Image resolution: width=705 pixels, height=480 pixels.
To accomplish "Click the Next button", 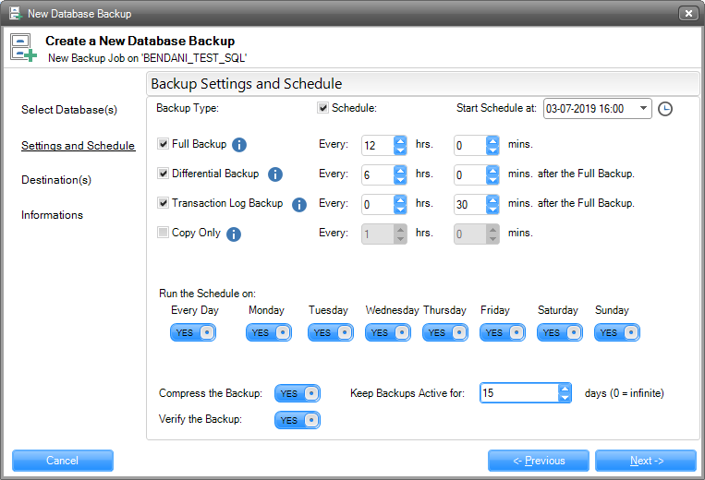I will (645, 461).
